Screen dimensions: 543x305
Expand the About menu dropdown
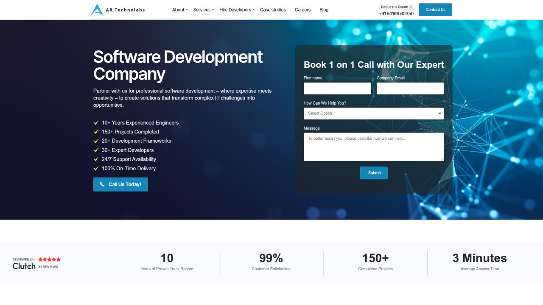180,10
